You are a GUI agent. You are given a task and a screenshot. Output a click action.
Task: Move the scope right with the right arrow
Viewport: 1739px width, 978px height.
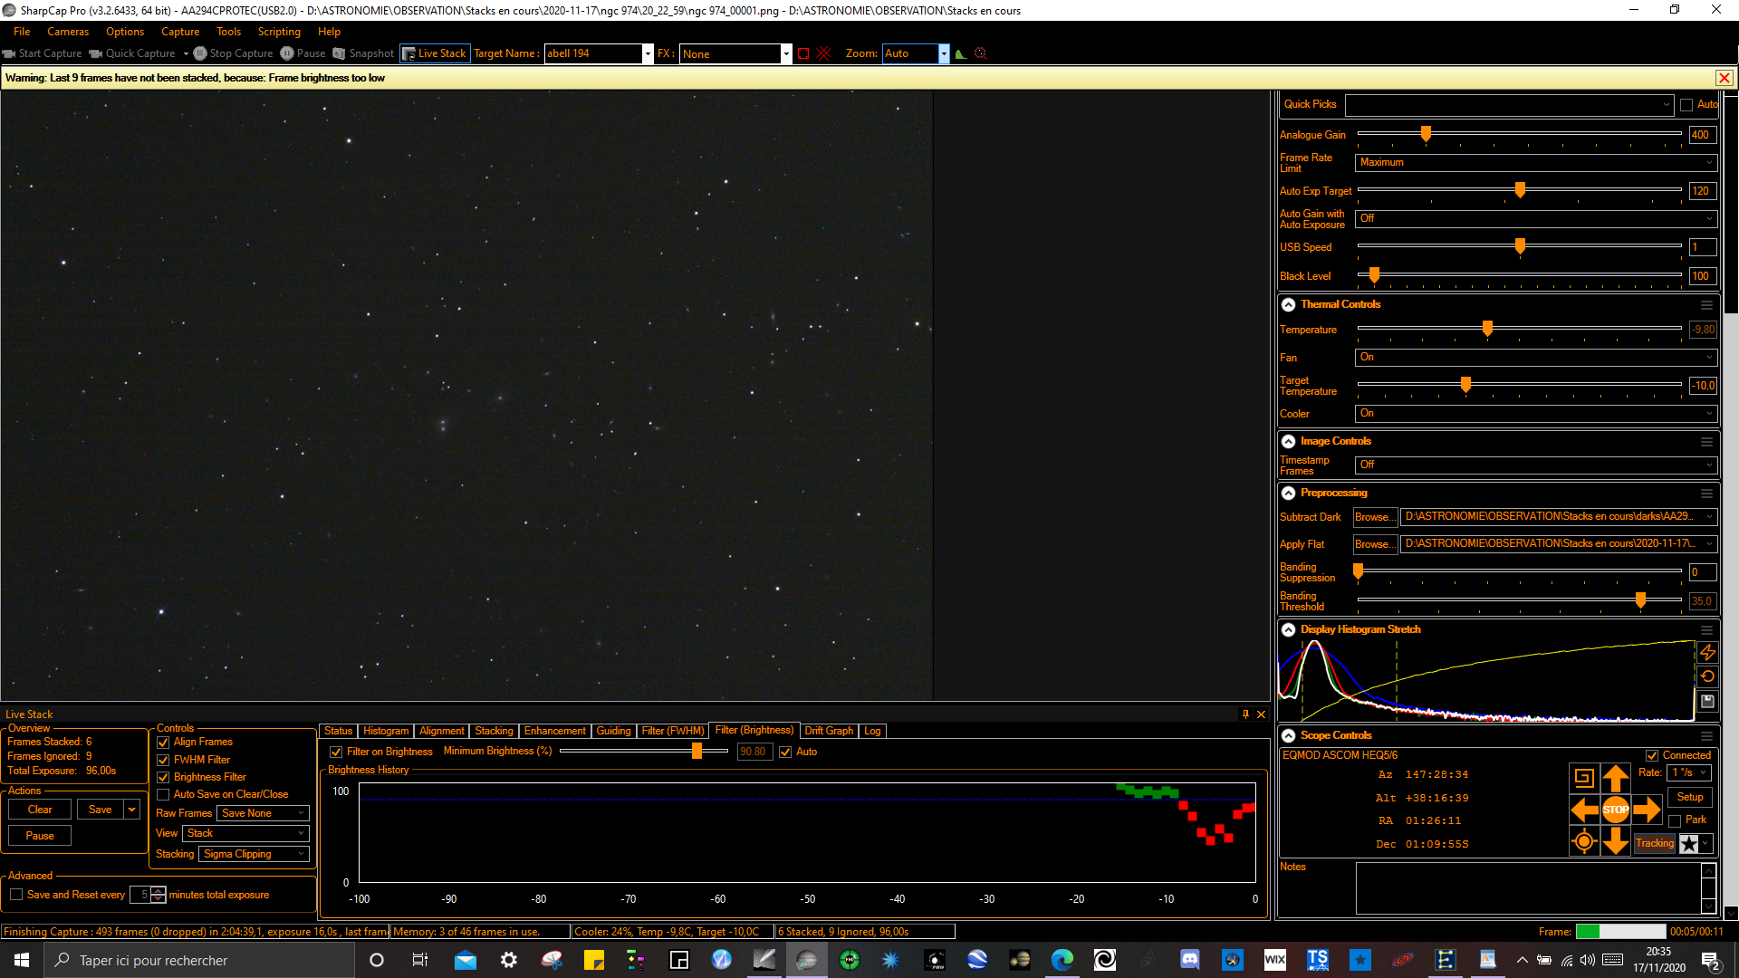click(1647, 810)
